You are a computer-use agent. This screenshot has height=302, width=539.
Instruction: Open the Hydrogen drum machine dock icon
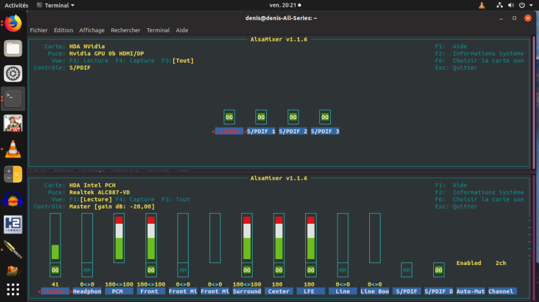(13, 223)
